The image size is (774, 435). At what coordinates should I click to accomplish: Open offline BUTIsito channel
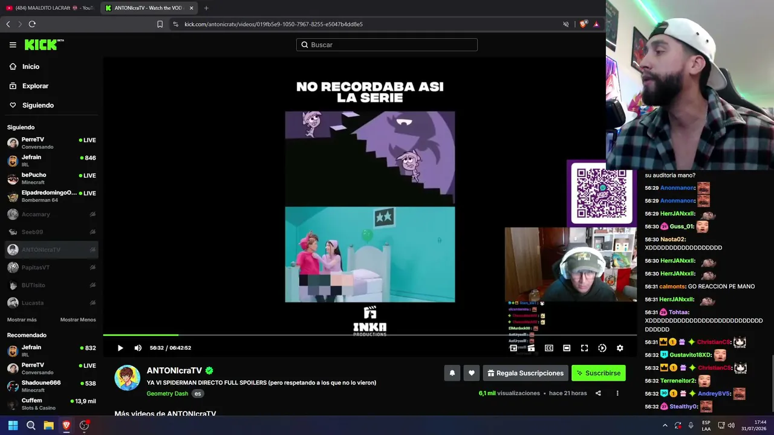(51, 285)
